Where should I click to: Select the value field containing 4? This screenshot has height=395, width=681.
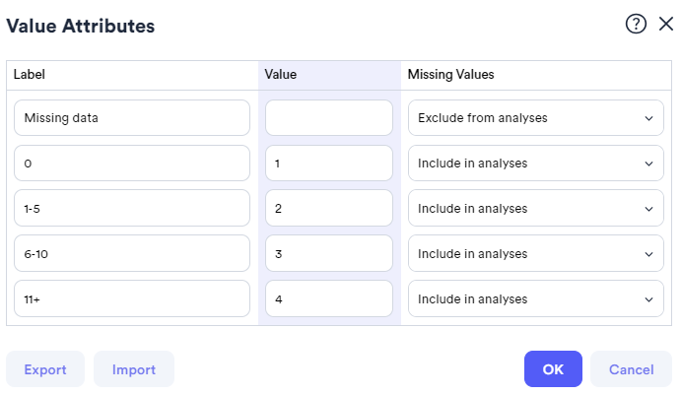pos(329,299)
